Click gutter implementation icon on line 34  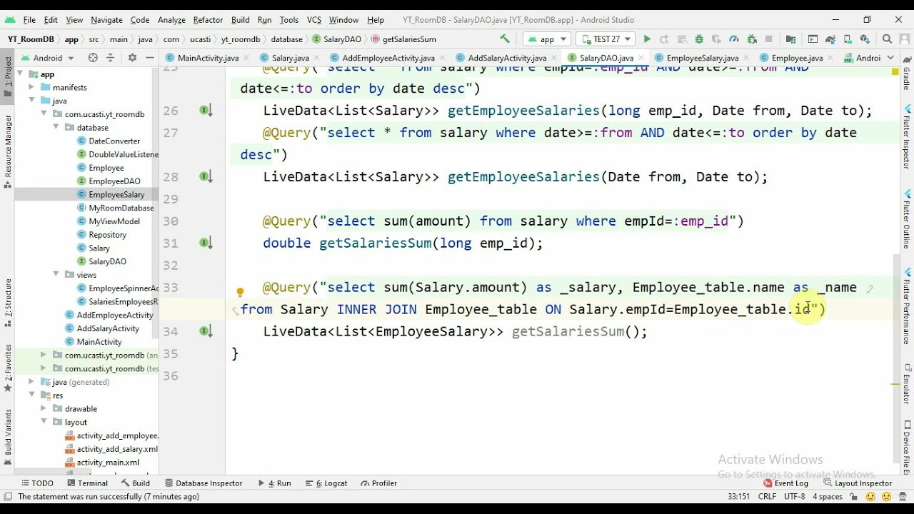tap(206, 331)
